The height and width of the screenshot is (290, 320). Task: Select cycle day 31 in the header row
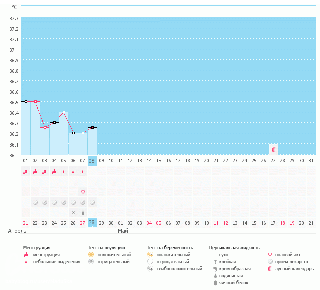[x=311, y=160]
